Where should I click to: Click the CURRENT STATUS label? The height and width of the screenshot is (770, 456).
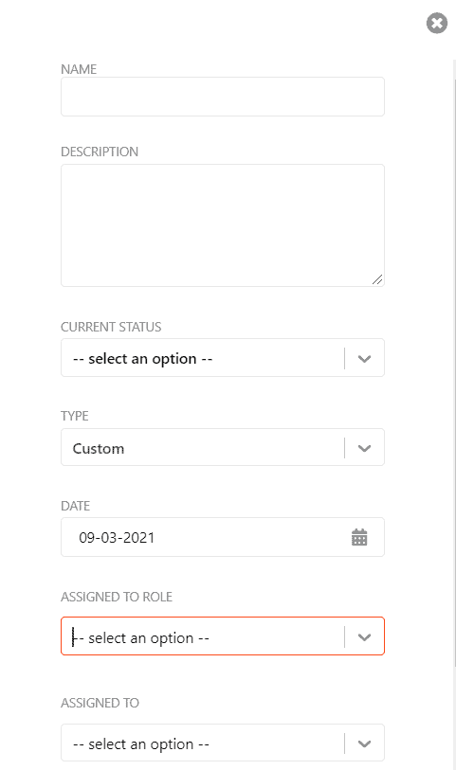pos(111,327)
